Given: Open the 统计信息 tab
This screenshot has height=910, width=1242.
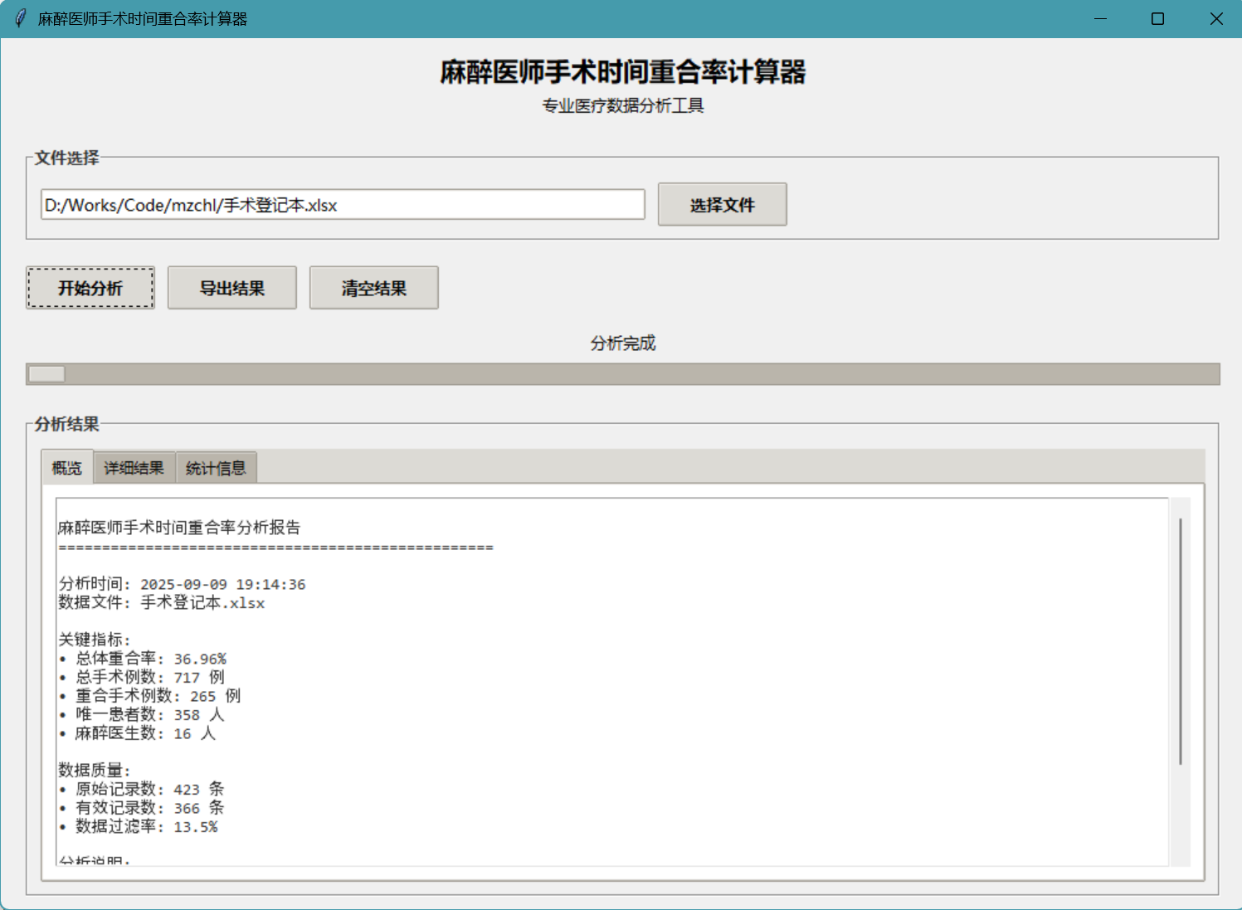Looking at the screenshot, I should click(216, 467).
